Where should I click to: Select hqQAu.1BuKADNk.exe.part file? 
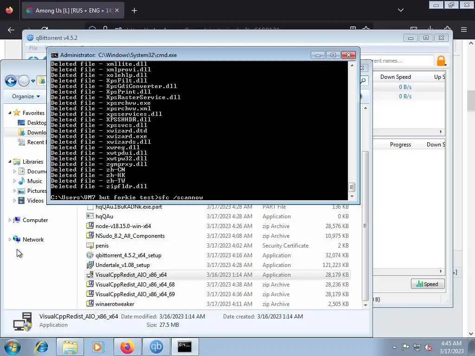pos(218,207)
